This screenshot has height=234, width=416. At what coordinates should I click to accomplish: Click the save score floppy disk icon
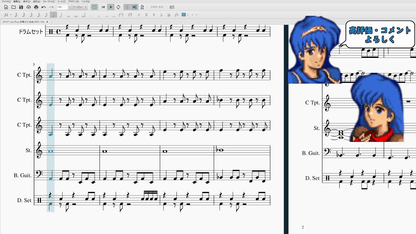21,7
